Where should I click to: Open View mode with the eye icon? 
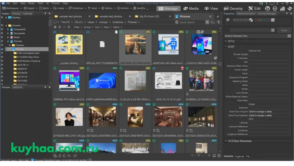pos(211,8)
